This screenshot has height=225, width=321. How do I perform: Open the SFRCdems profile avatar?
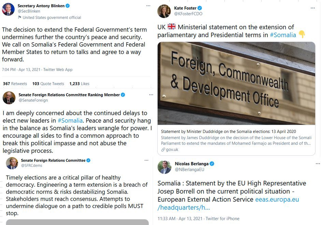pos(12,163)
